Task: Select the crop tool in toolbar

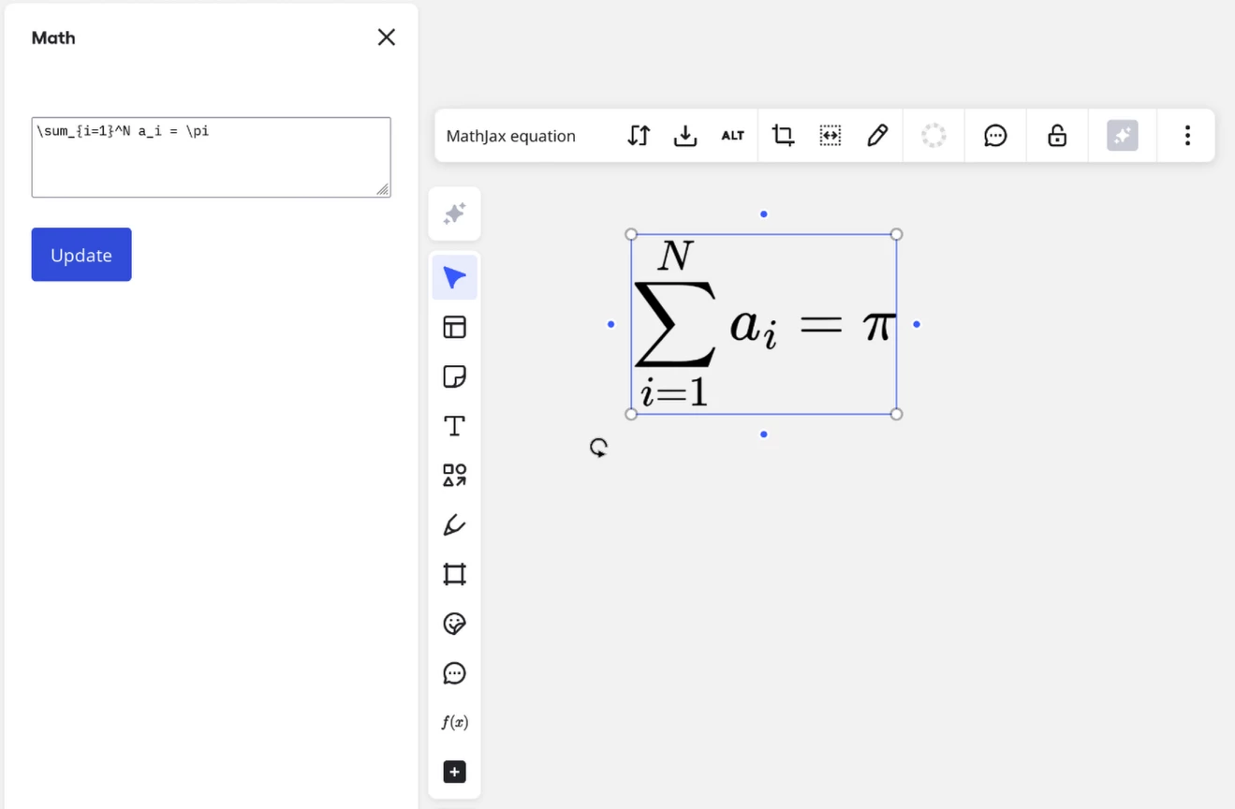Action: click(x=783, y=136)
